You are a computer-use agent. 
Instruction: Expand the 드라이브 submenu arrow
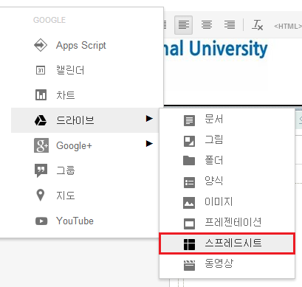tap(149, 119)
